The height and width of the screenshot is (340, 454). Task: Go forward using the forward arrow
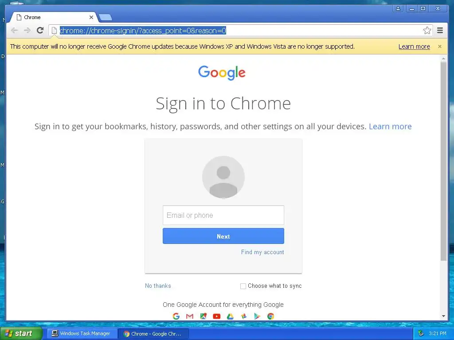tap(27, 31)
